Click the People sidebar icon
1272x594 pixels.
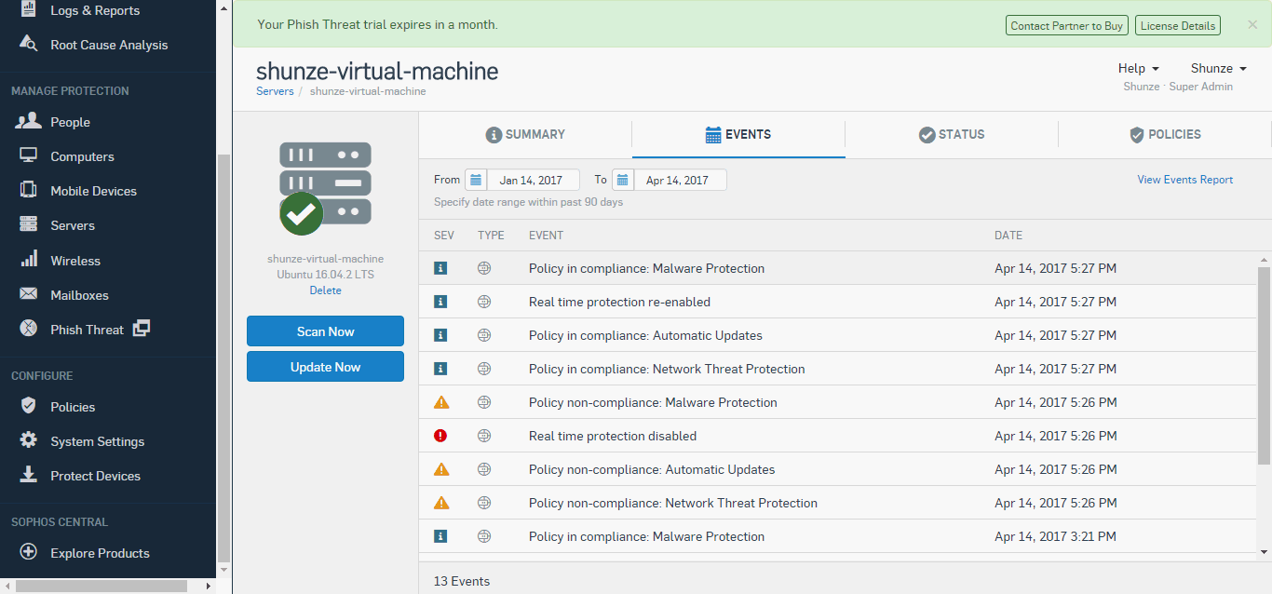point(29,121)
